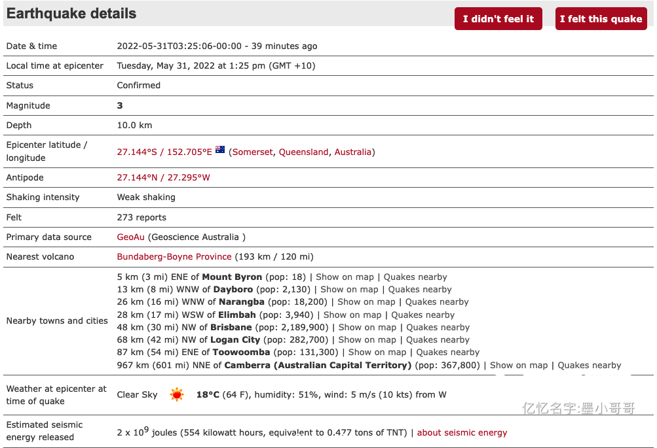Click the magnitude value 3

click(x=120, y=105)
